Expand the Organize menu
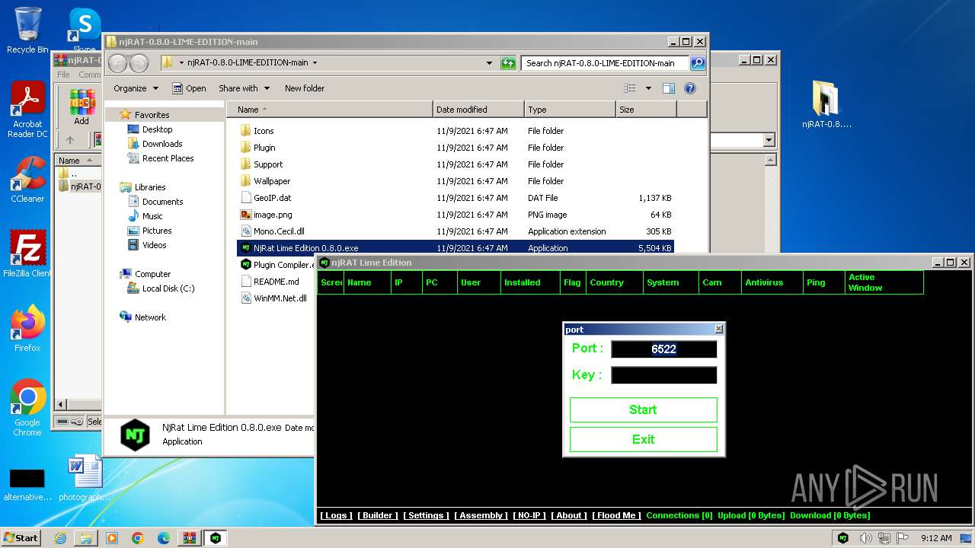Screen dimensions: 975x548 pyautogui.click(x=136, y=88)
